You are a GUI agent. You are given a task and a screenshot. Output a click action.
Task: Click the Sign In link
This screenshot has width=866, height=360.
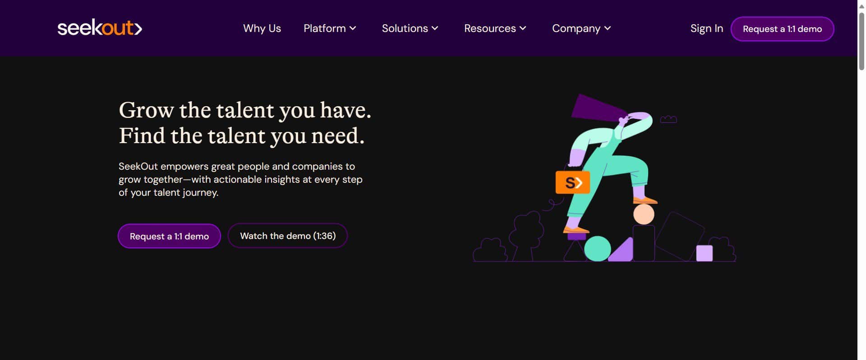706,28
